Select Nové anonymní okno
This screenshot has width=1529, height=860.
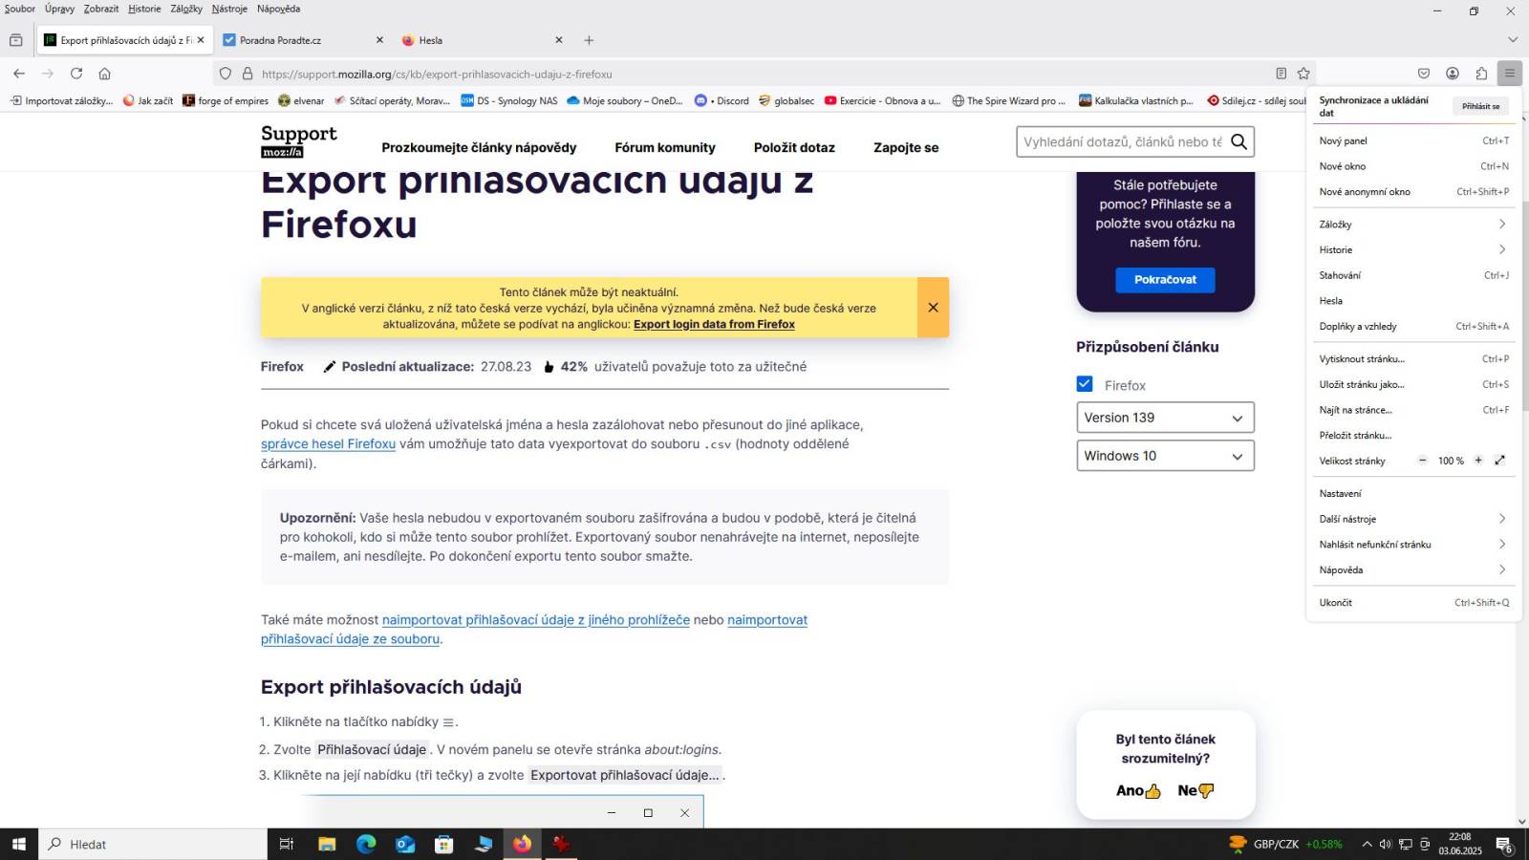[1413, 192]
